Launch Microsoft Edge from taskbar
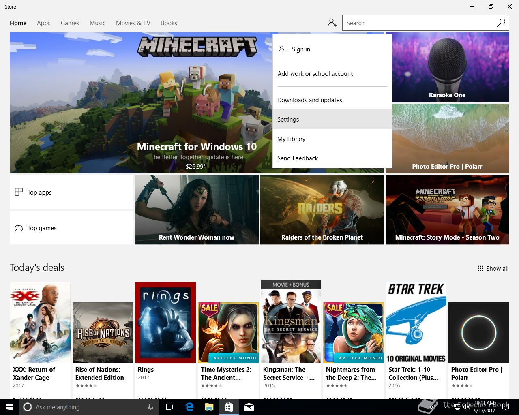519x415 pixels. tap(189, 407)
